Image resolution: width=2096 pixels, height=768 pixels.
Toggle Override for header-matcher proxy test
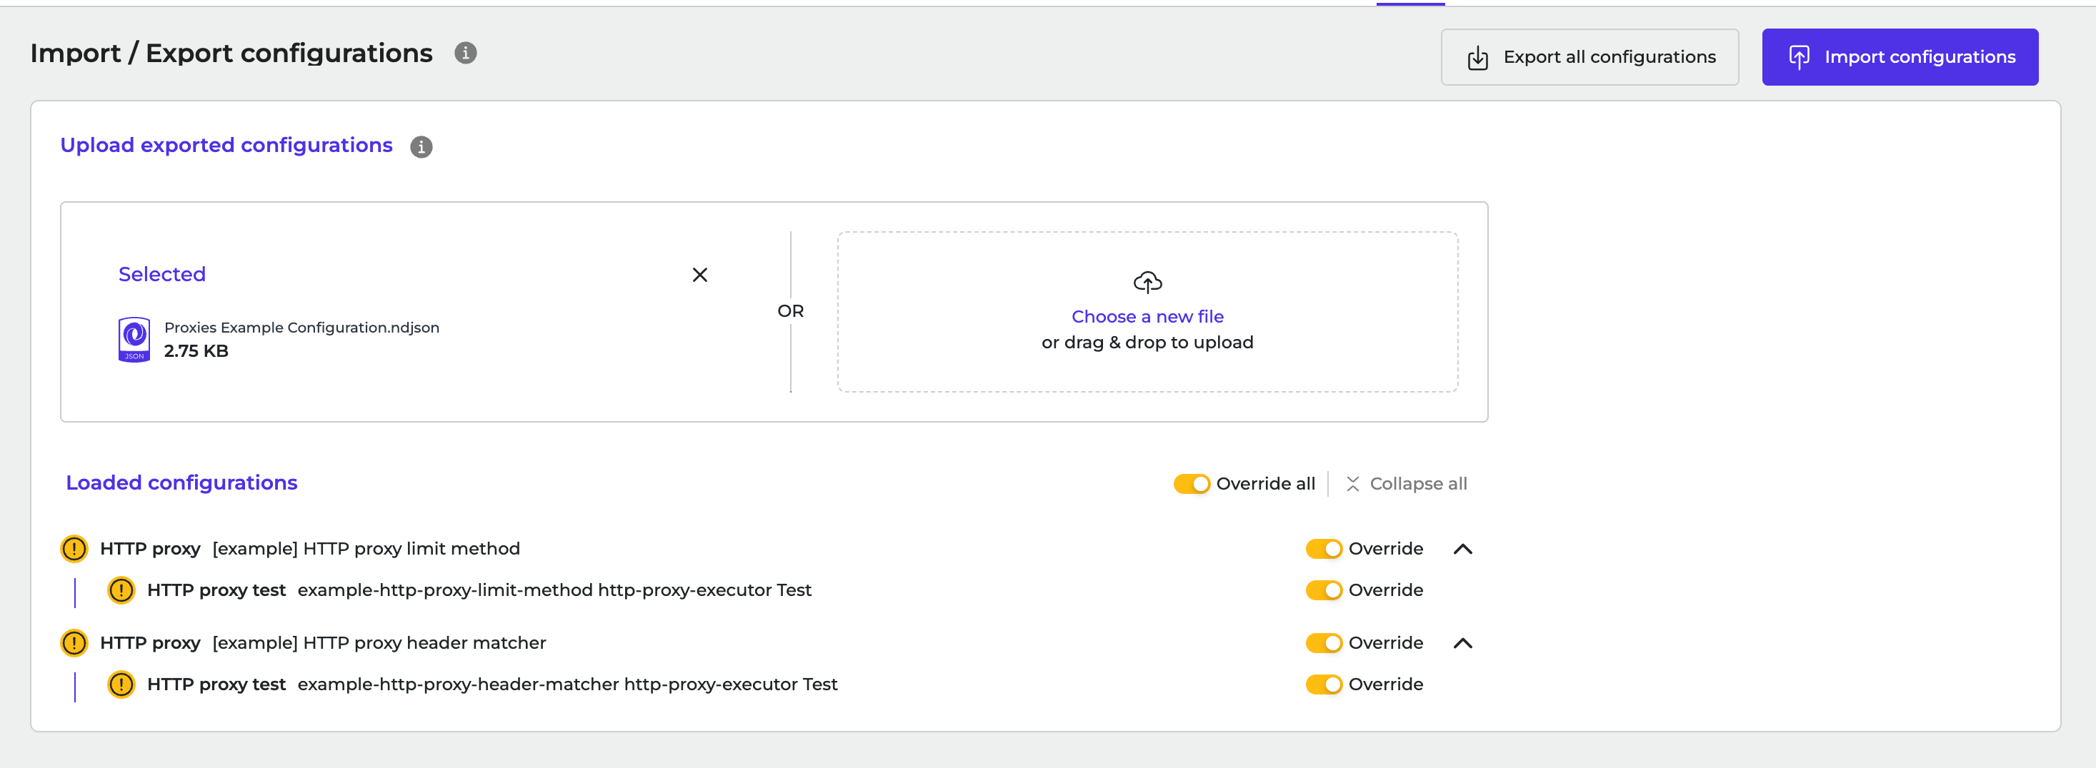tap(1324, 684)
